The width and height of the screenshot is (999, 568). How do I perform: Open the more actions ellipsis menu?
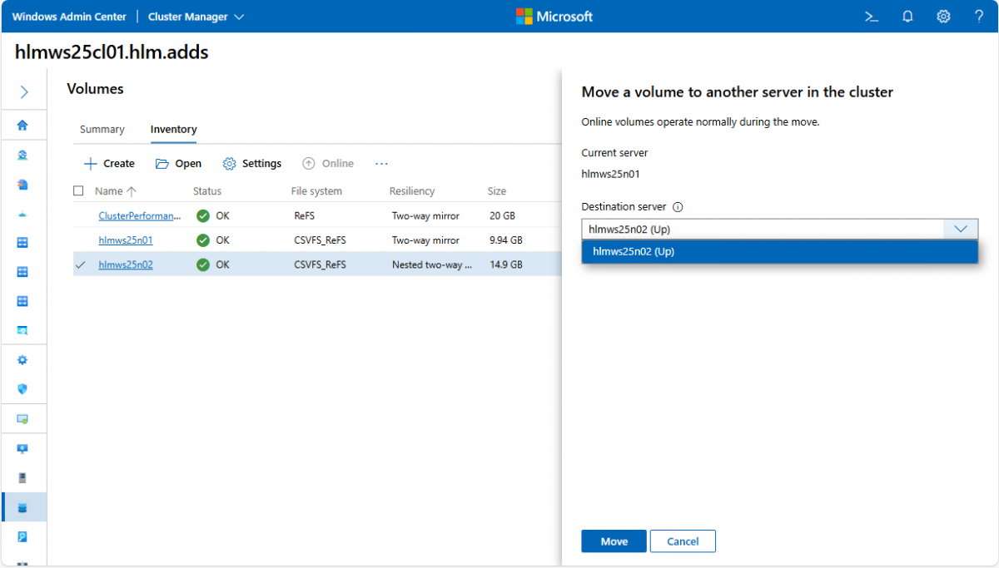[381, 164]
